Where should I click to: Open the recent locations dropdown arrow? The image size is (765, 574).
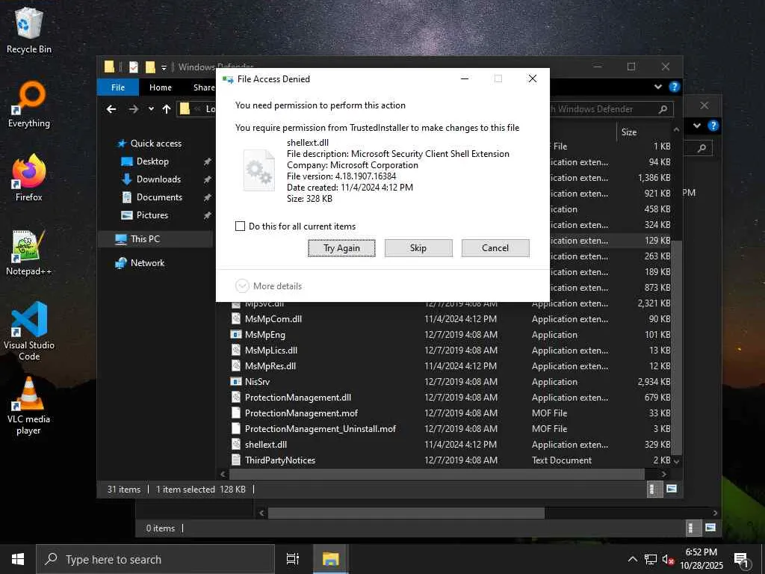tap(151, 109)
